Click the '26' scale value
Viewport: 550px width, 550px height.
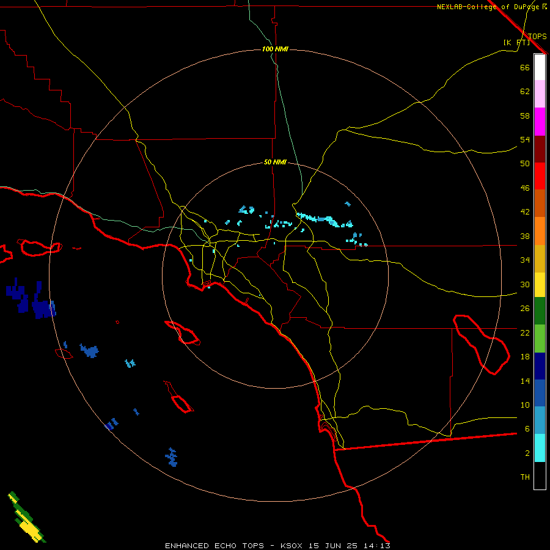[525, 309]
